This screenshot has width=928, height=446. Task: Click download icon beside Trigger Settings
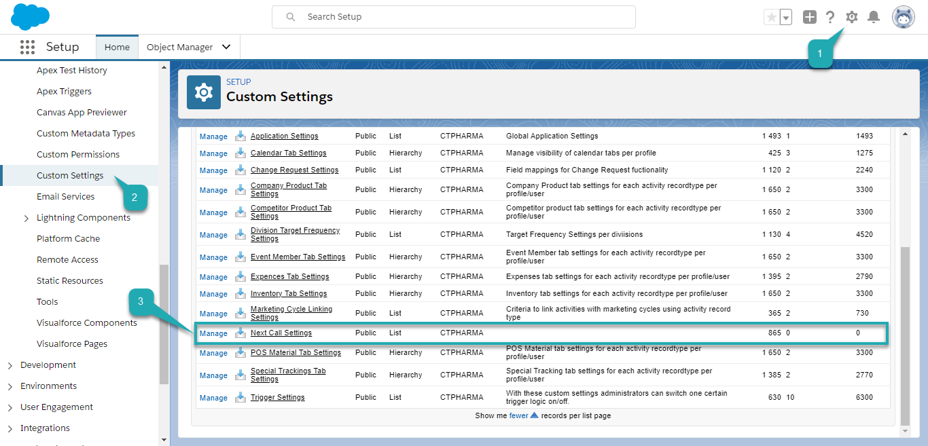coord(240,397)
